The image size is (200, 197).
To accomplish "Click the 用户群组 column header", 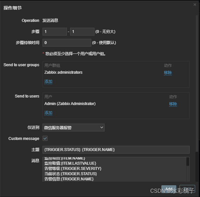I will [52, 66].
